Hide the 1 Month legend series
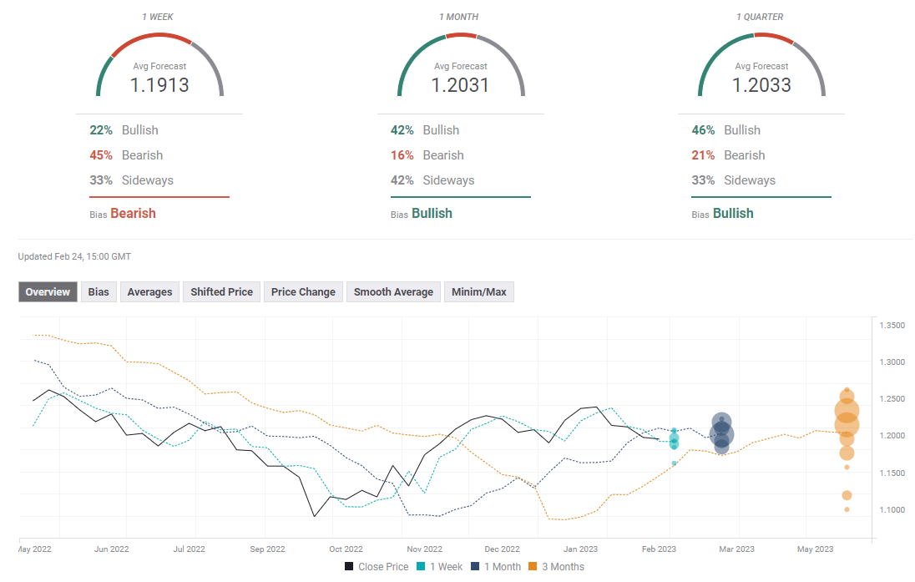 (x=495, y=567)
